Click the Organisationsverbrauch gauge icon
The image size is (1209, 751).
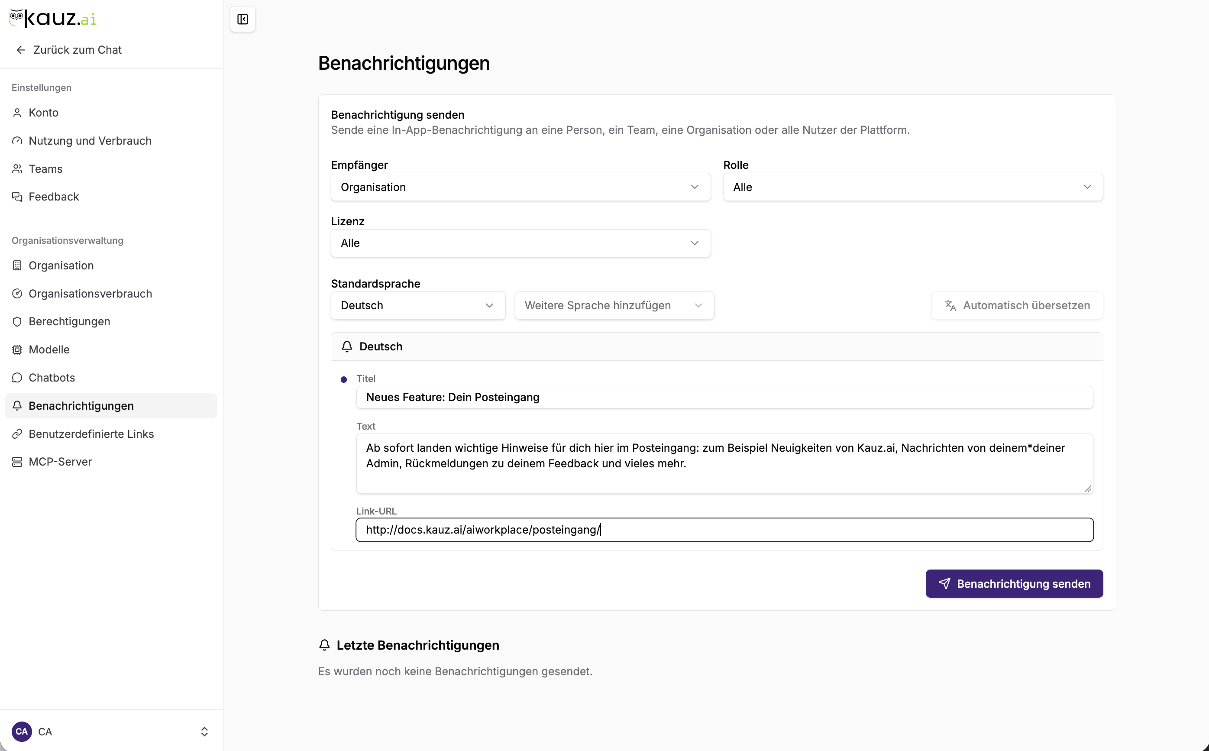click(x=17, y=294)
